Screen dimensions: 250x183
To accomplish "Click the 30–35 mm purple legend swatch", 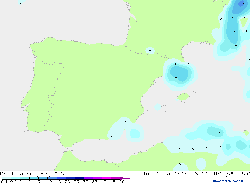I will pyautogui.click(x=89, y=178).
